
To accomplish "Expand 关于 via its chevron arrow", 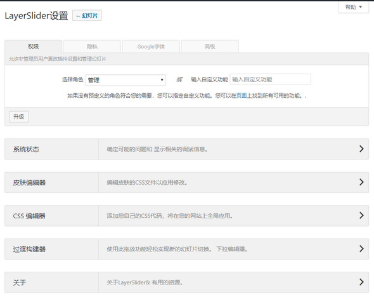I will pyautogui.click(x=361, y=282).
